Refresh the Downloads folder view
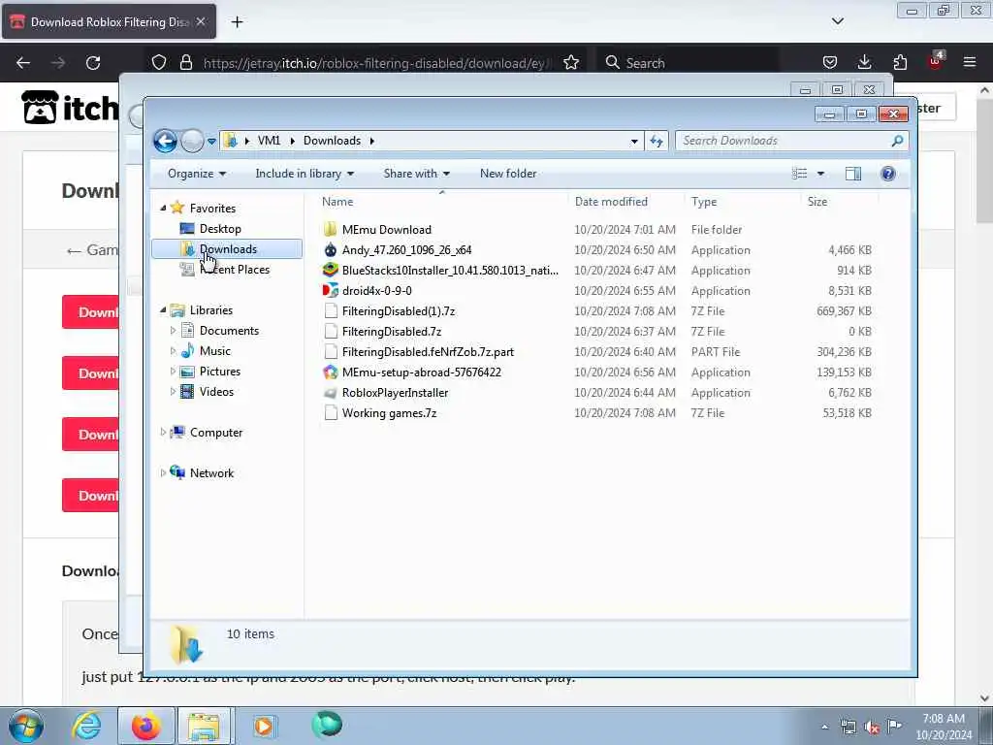This screenshot has height=745, width=993. pyautogui.click(x=657, y=141)
